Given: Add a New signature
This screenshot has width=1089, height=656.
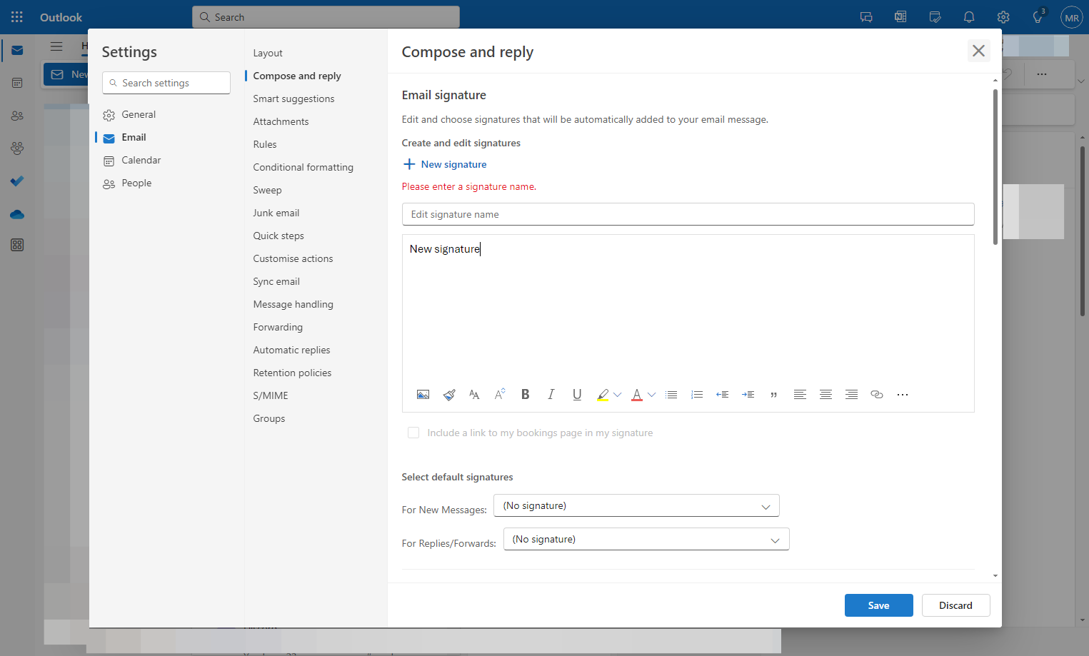Looking at the screenshot, I should pyautogui.click(x=445, y=164).
